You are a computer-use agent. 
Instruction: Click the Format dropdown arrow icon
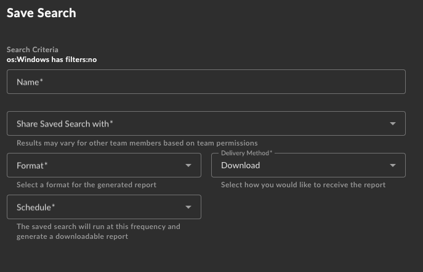coord(188,165)
